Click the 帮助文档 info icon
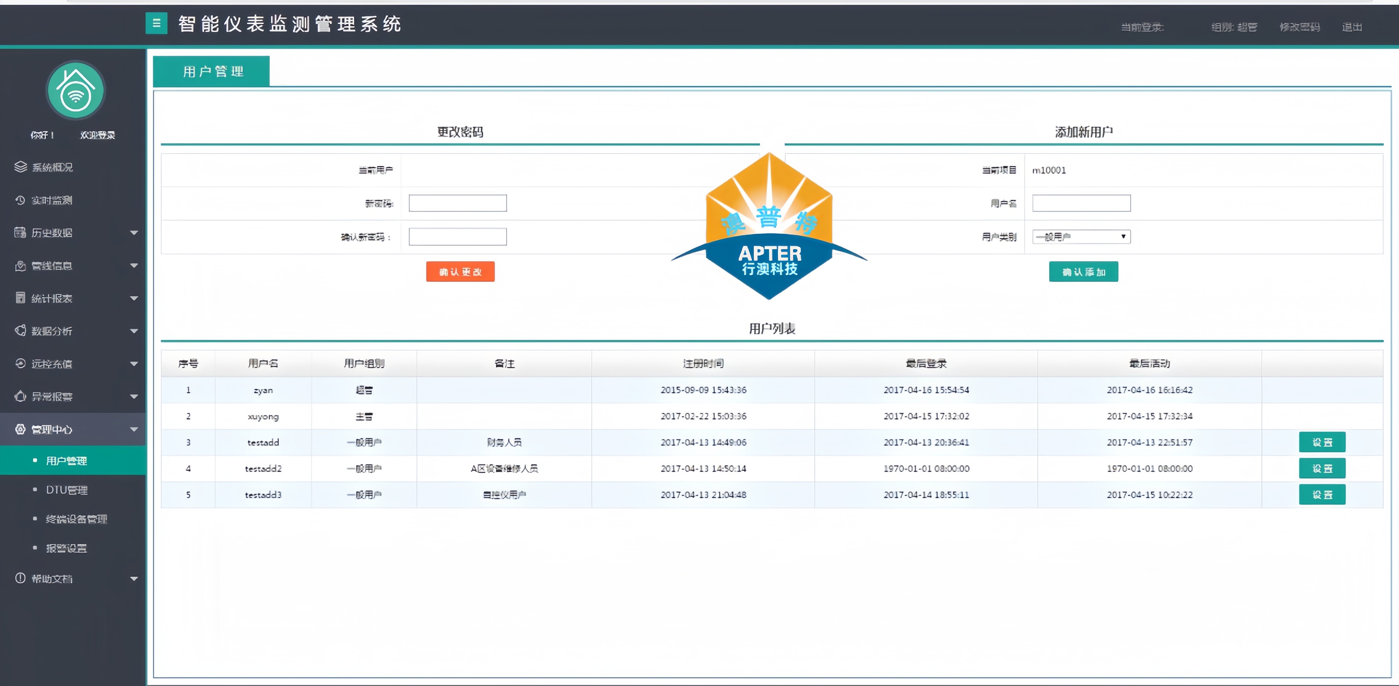This screenshot has height=686, width=1399. [20, 578]
